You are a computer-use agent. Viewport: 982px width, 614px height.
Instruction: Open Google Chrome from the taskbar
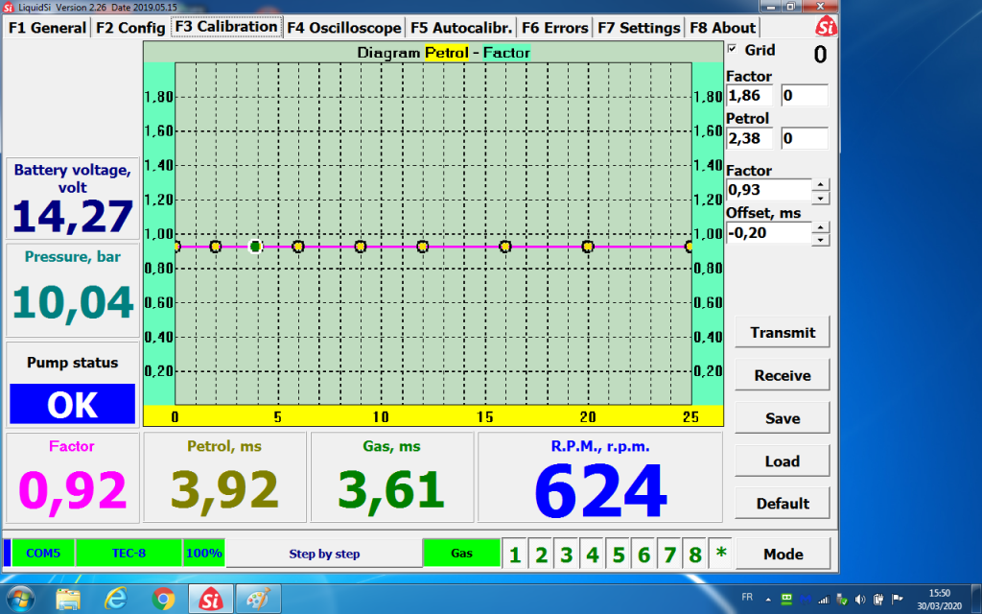tap(164, 599)
